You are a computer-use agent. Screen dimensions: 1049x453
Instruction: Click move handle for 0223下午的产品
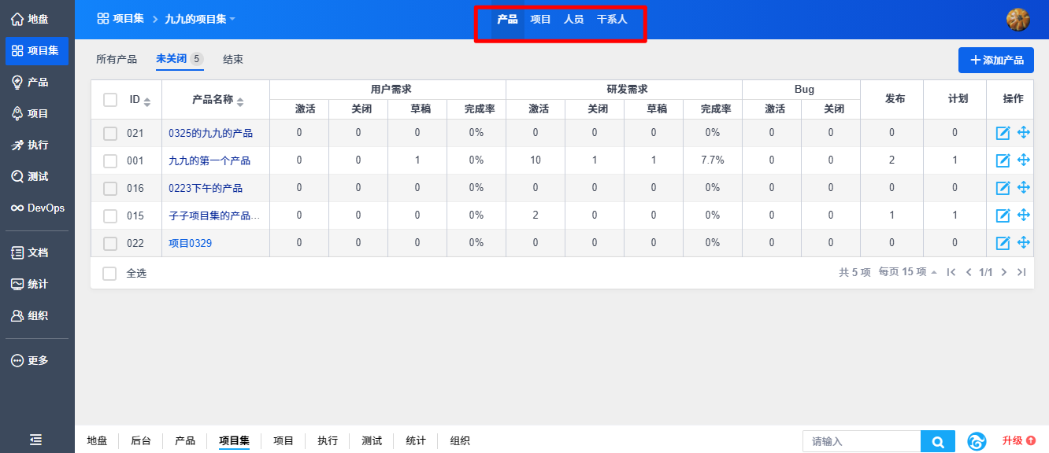tap(1024, 187)
